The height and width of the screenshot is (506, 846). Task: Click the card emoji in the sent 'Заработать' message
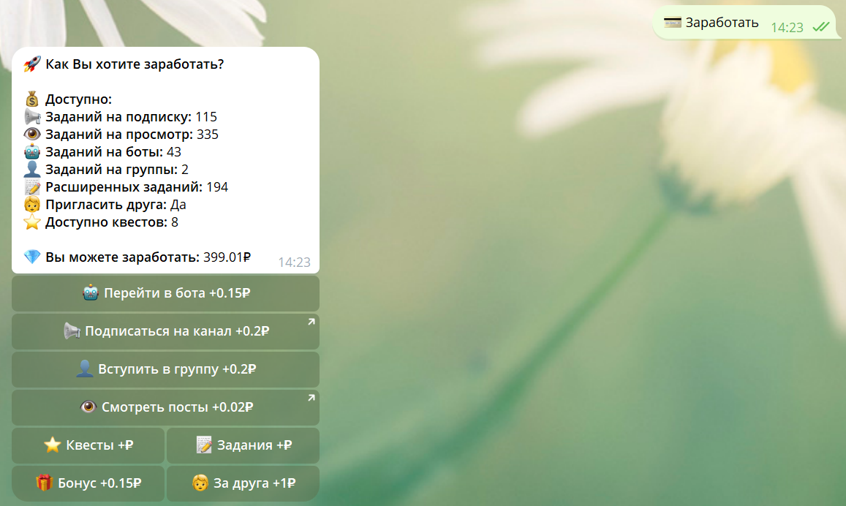point(672,23)
